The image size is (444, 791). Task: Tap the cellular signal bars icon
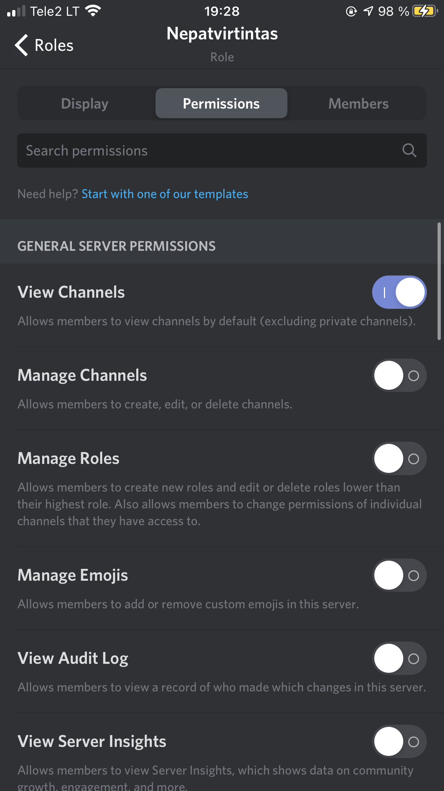pos(16,11)
